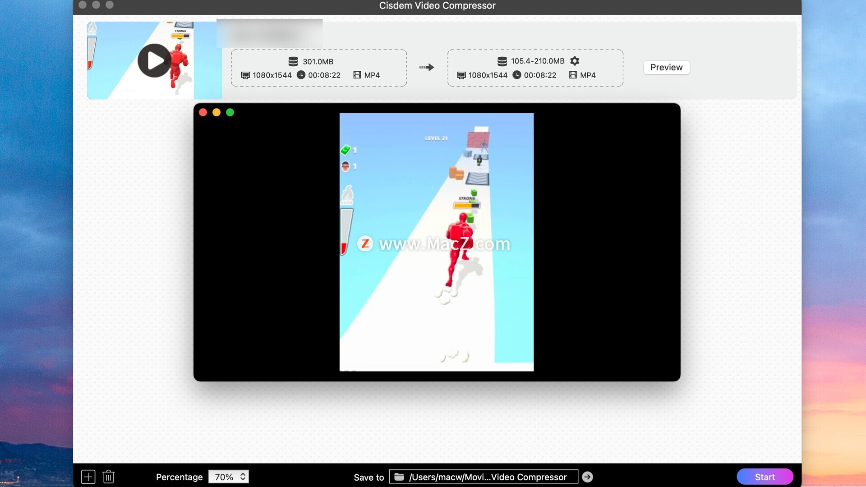
Task: Click the trash delete icon
Action: pyautogui.click(x=108, y=477)
